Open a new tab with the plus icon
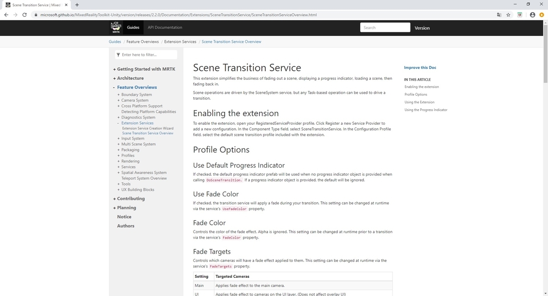 click(77, 5)
